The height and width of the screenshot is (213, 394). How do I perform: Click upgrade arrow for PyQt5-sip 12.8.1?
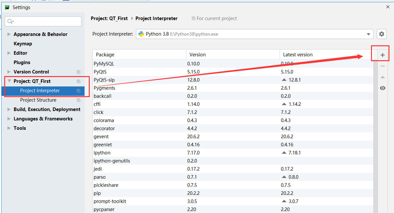point(284,80)
